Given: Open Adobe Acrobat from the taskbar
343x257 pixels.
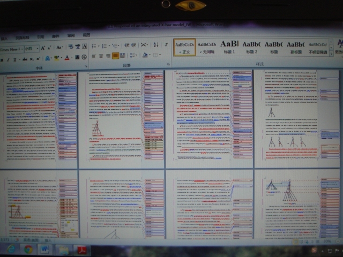Looking at the screenshot, I should [82, 250].
